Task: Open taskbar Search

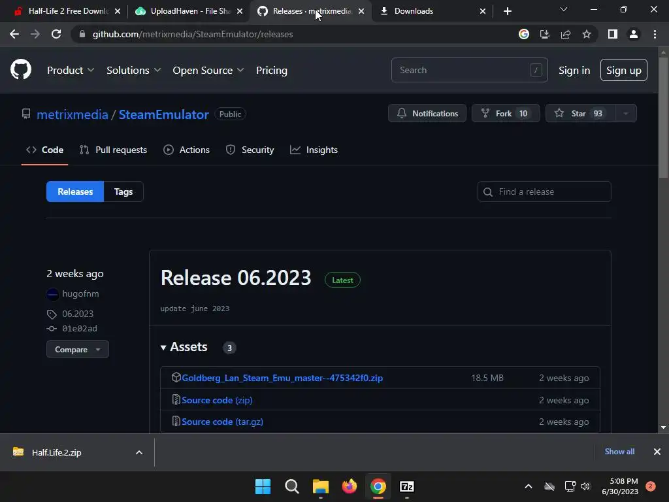Action: (292, 486)
